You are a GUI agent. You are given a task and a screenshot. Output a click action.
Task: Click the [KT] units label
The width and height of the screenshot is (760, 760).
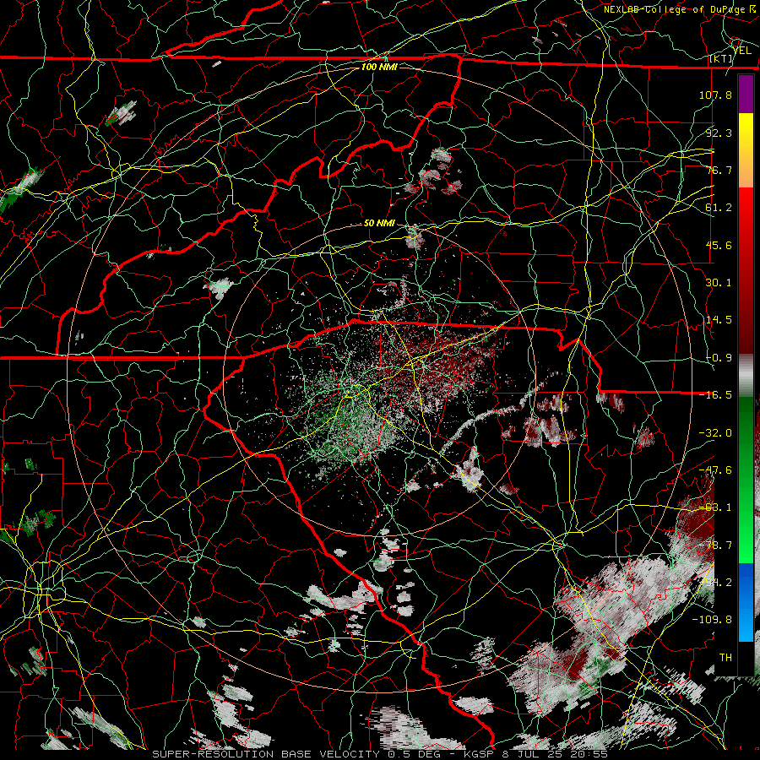click(721, 58)
